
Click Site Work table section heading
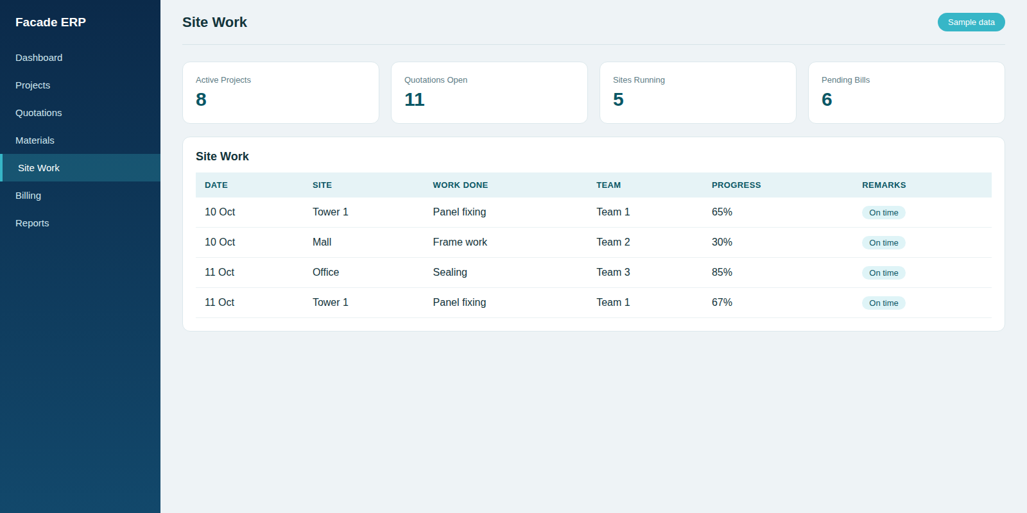click(x=222, y=156)
